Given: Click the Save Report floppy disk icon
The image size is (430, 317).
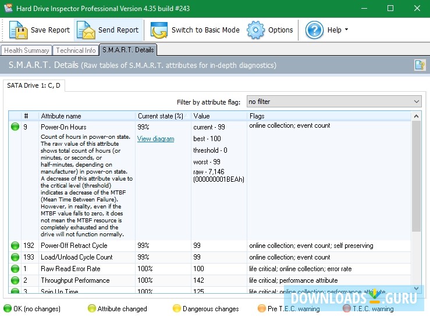Looking at the screenshot, I should pos(18,30).
